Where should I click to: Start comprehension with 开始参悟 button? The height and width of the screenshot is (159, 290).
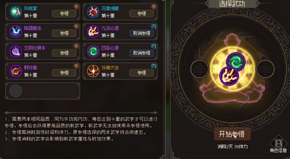point(232,134)
